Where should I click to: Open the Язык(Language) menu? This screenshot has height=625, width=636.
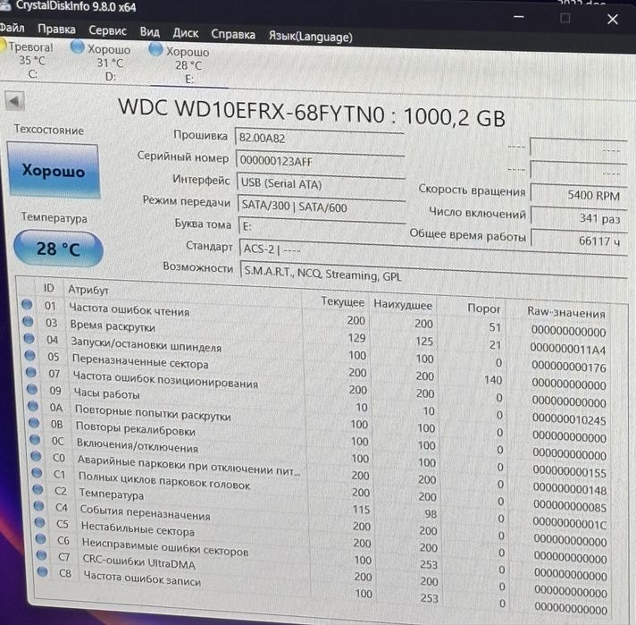[x=310, y=37]
